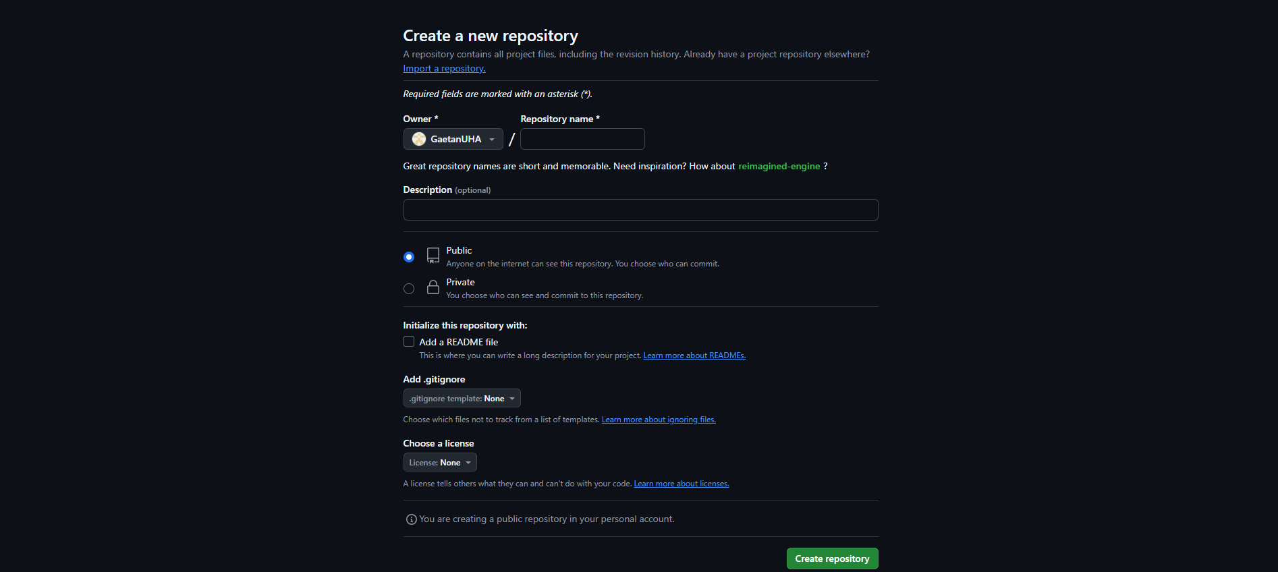
Task: Open the .gitignore template dropdown
Action: [462, 399]
